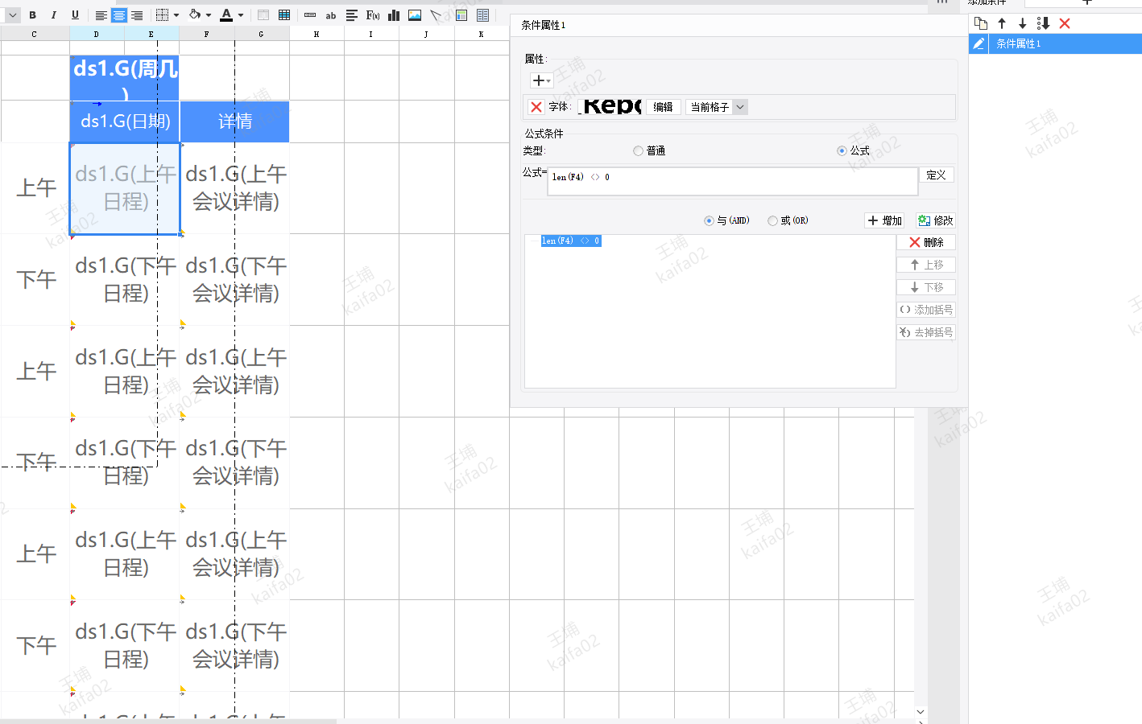The image size is (1142, 724).
Task: Delete condition attribute with red X
Action: pos(1065,23)
